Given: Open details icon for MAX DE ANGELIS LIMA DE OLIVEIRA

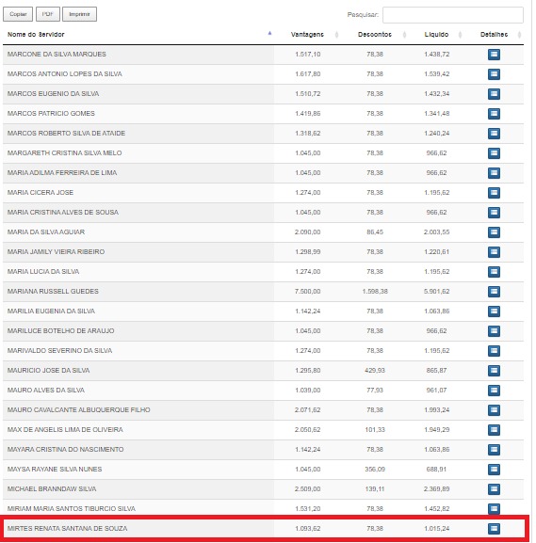Looking at the screenshot, I should [494, 430].
